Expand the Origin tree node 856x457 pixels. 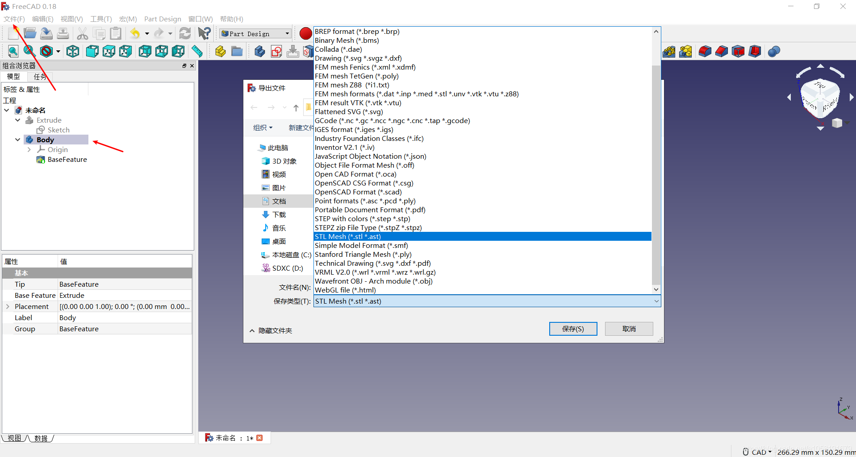[x=29, y=149]
